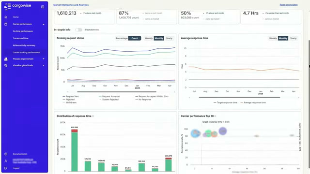Click the 50% stat value
The height and width of the screenshot is (174, 310).
coord(186,13)
